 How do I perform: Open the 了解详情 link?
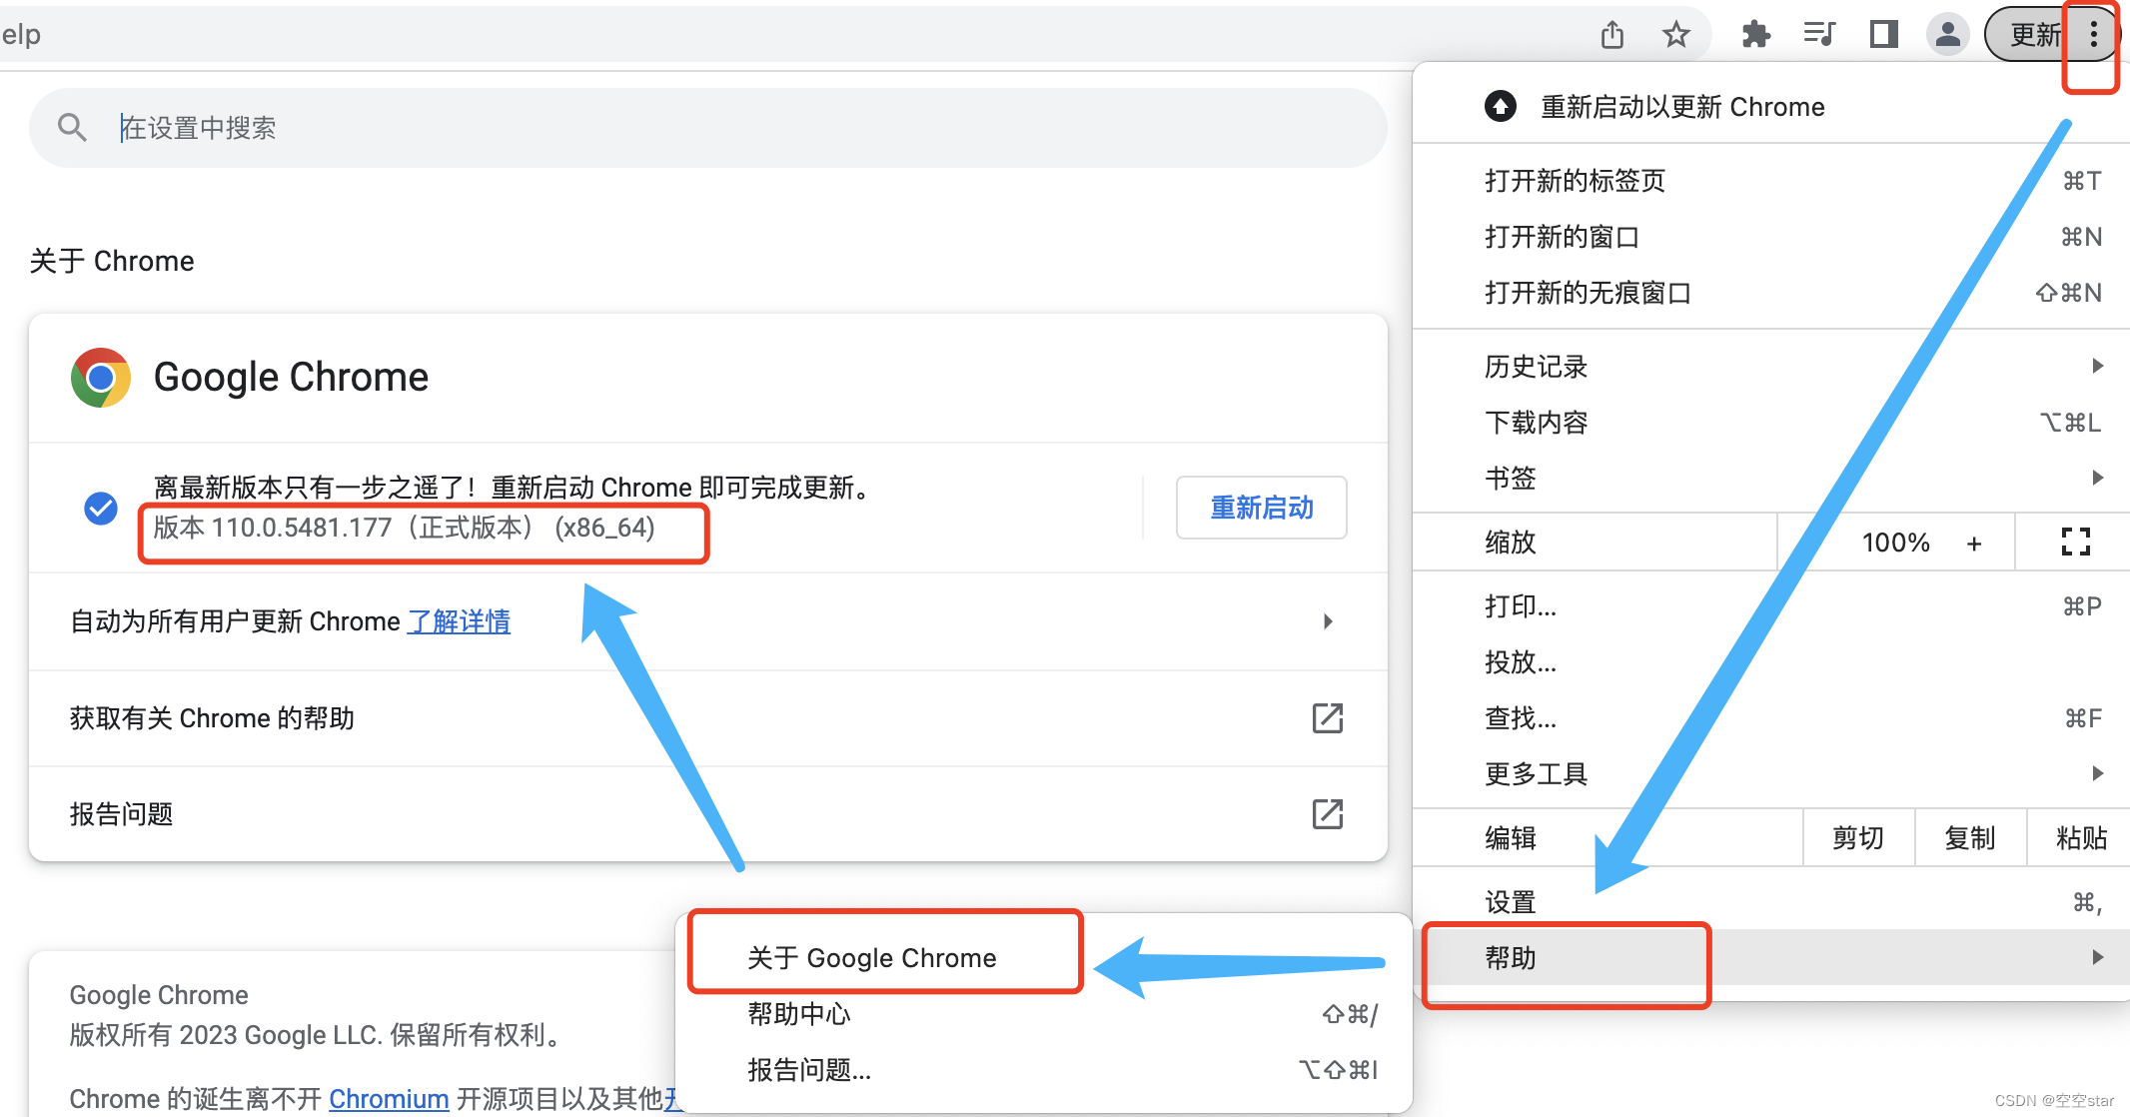click(460, 621)
